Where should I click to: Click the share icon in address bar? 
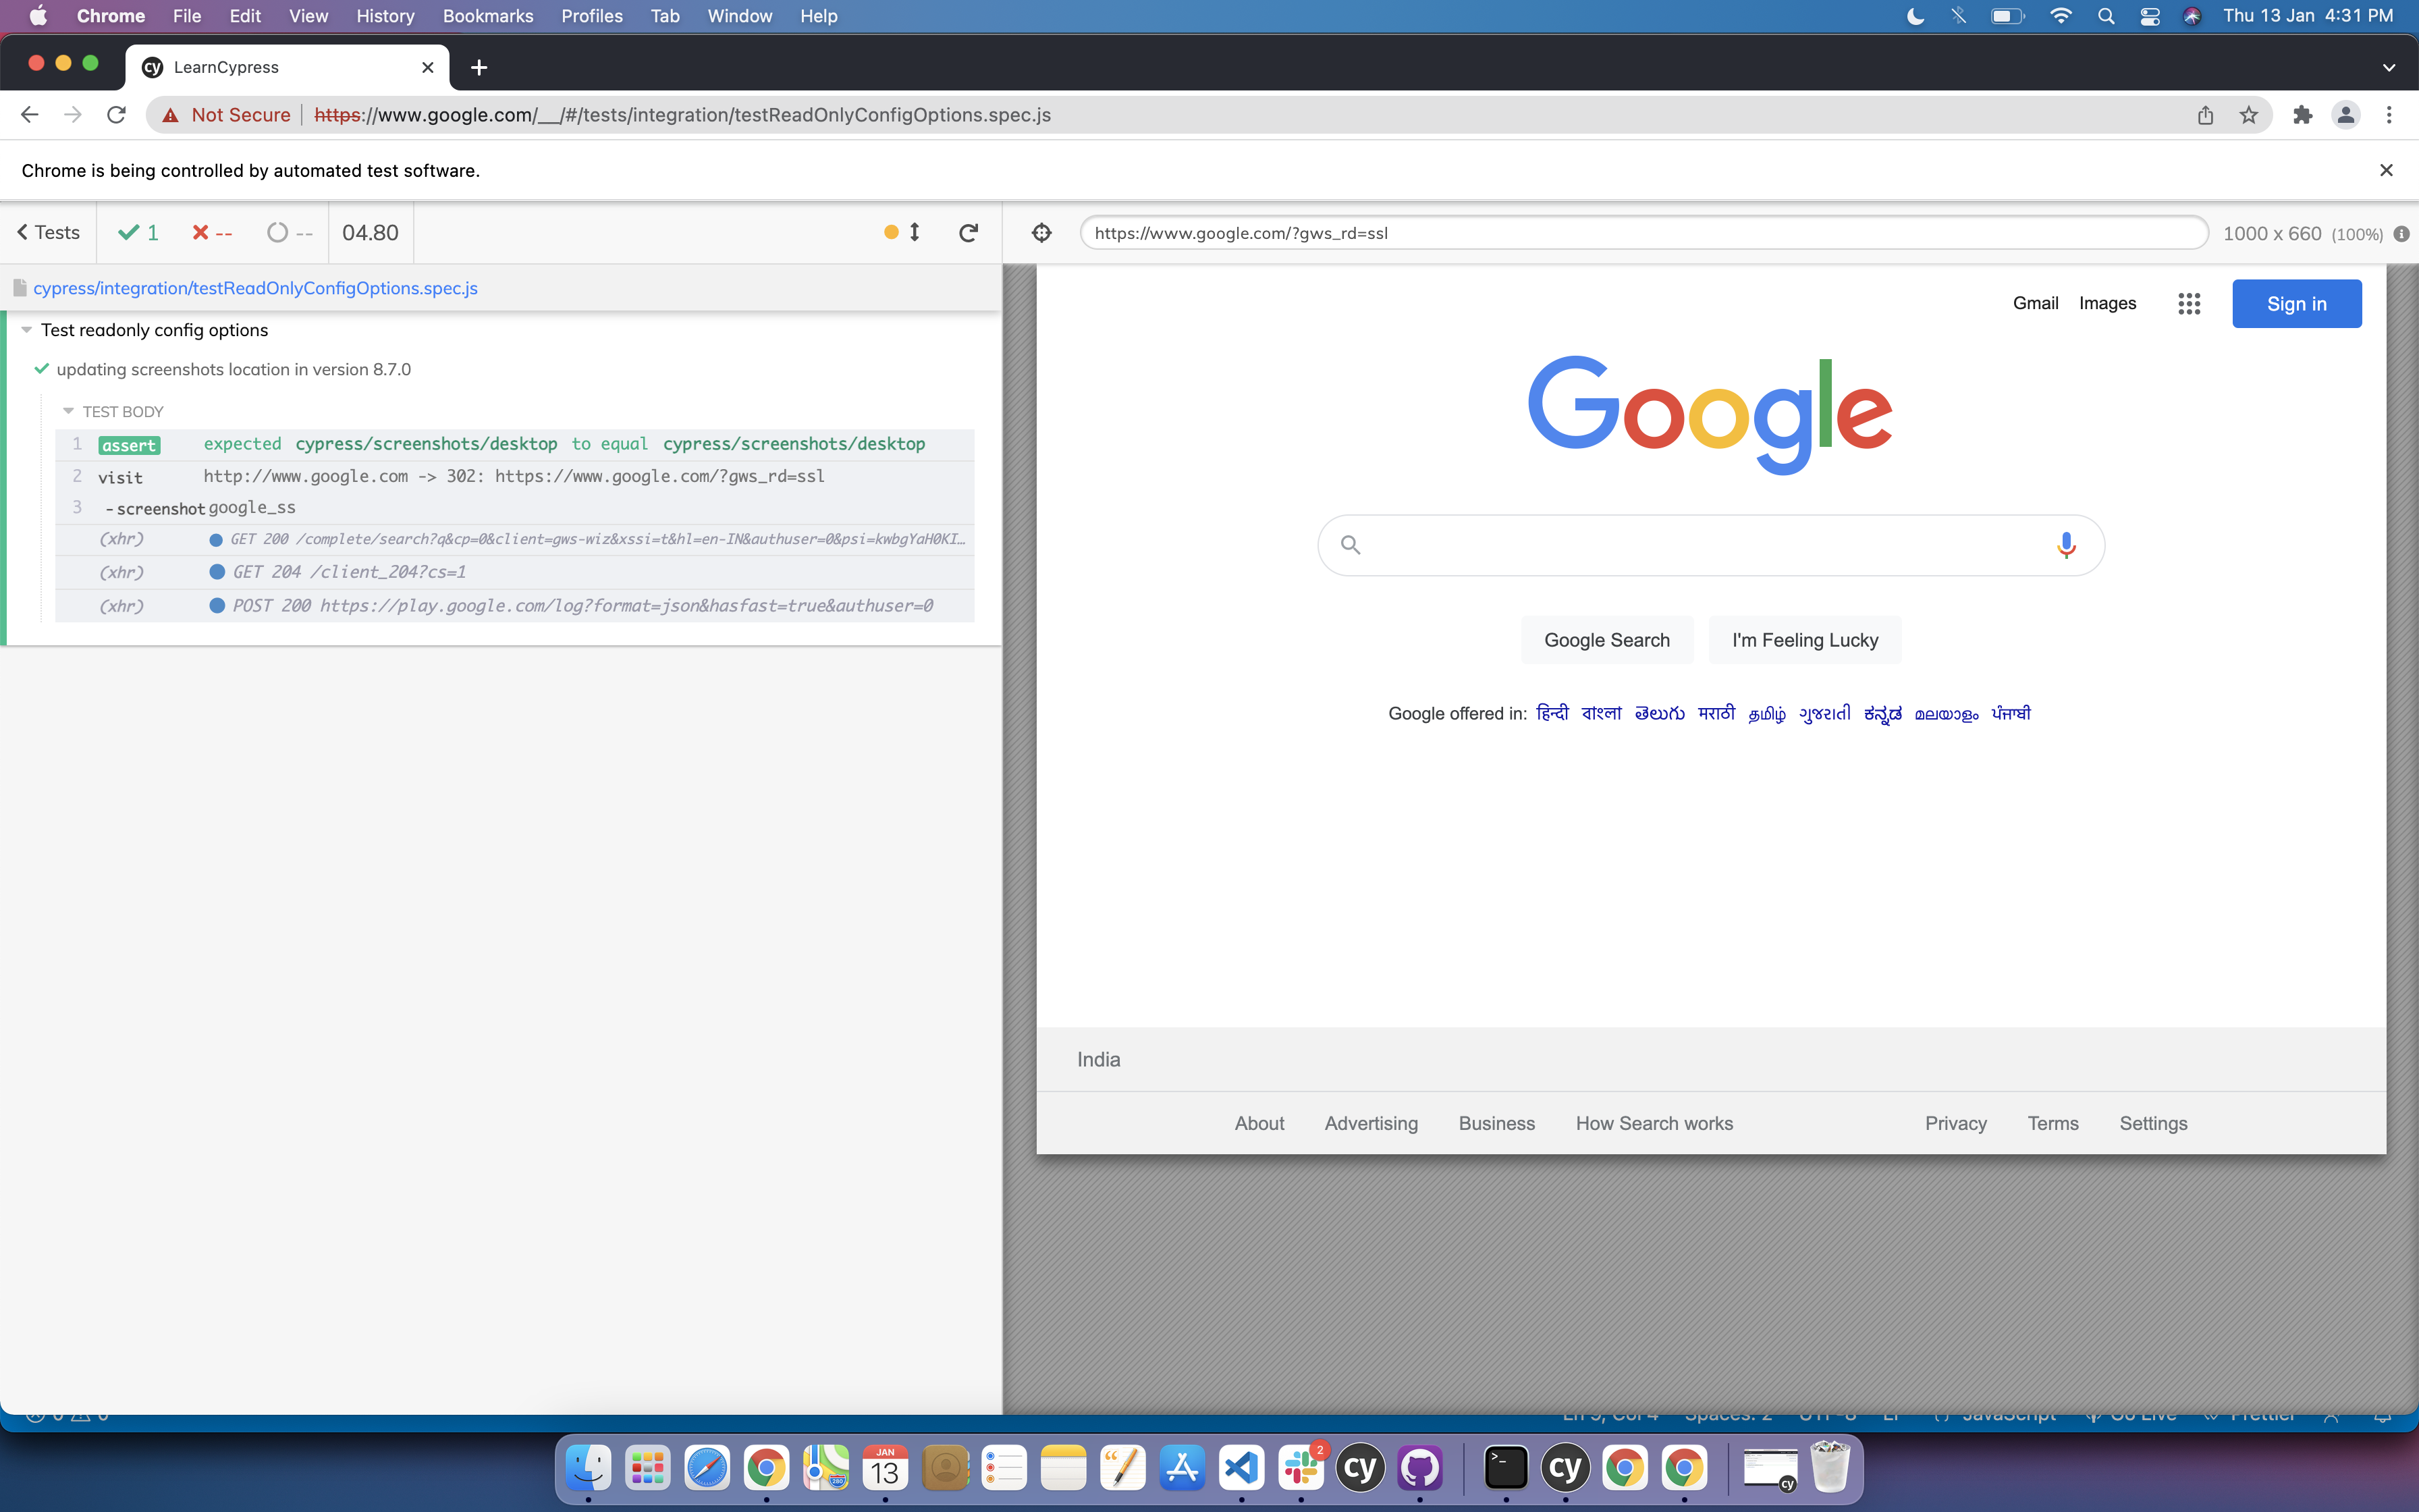(2205, 115)
